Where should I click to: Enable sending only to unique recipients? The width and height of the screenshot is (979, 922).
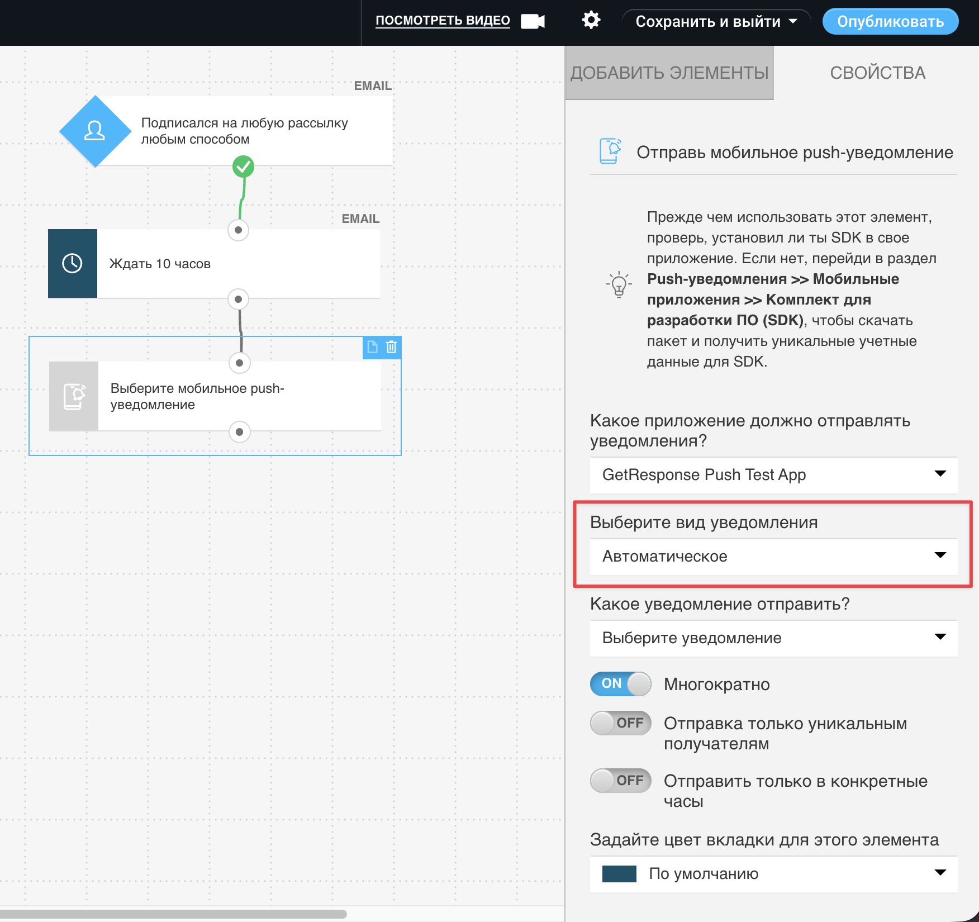[x=620, y=723]
